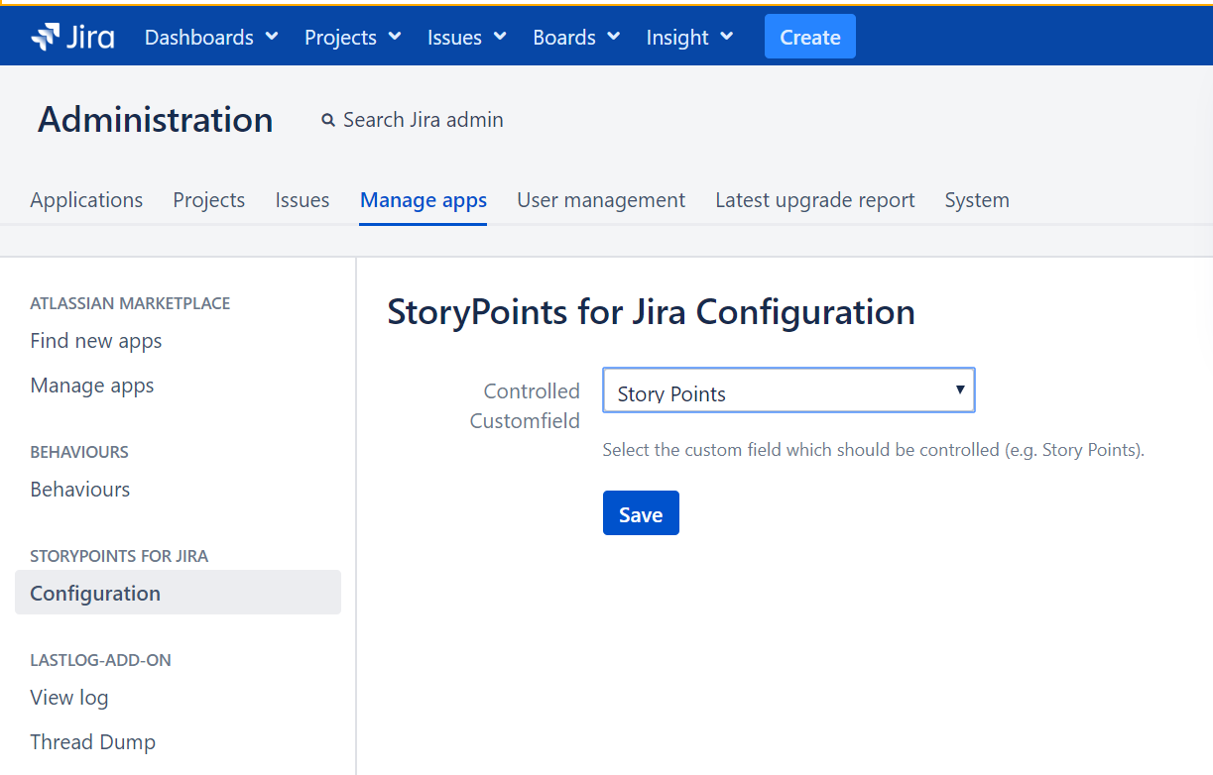The height and width of the screenshot is (775, 1213).
Task: Expand the Boards menu
Action: [x=576, y=38]
